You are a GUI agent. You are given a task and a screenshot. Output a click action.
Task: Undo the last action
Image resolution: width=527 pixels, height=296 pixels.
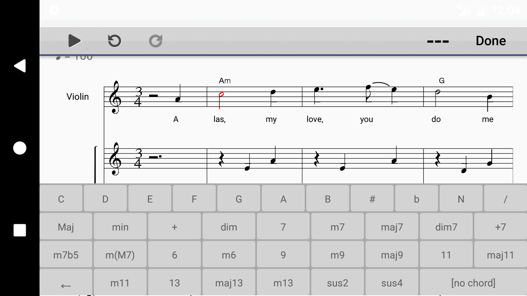[115, 41]
